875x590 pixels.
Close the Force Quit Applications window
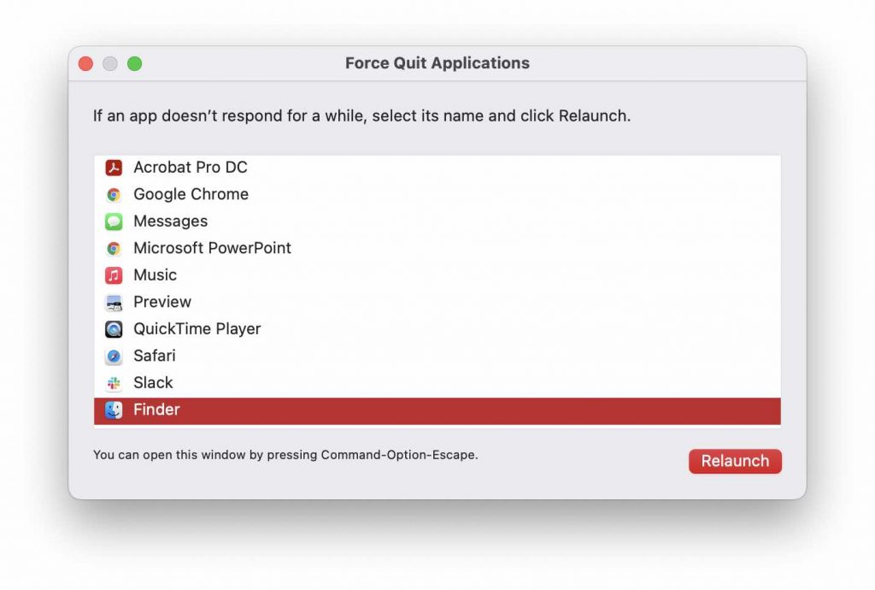[86, 63]
